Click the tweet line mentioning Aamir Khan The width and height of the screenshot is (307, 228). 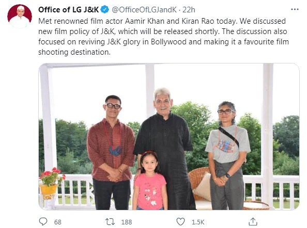[162, 21]
